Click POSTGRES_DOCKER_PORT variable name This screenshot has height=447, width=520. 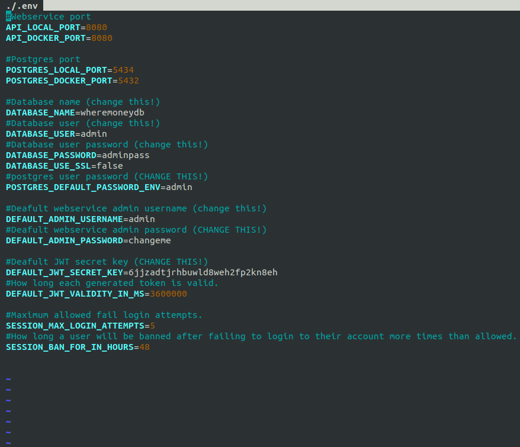59,81
